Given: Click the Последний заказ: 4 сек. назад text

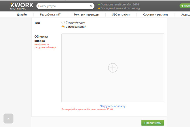Looking at the screenshot, I should click(x=120, y=8).
